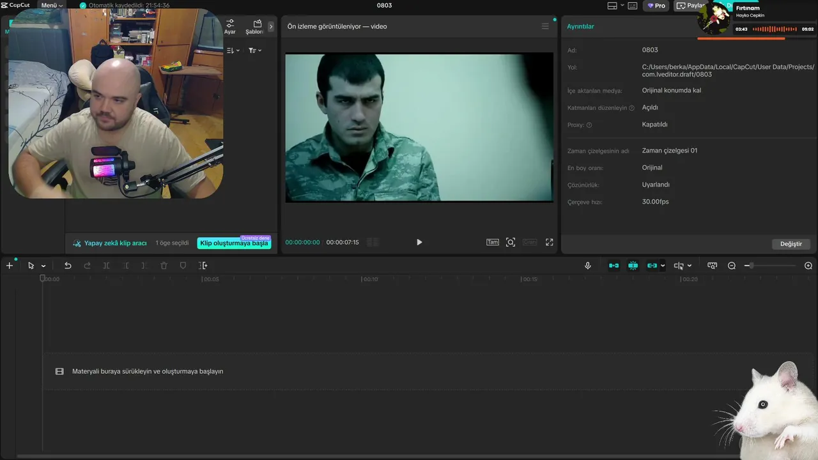
Task: Click the Fırtınam song album art
Action: pyautogui.click(x=714, y=18)
